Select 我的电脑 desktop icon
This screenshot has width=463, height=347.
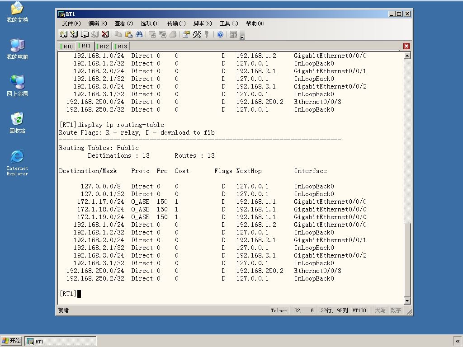point(18,49)
